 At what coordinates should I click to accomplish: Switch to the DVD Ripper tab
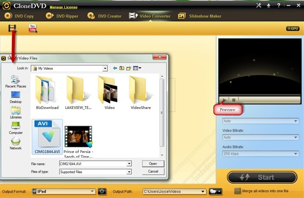coord(62,16)
